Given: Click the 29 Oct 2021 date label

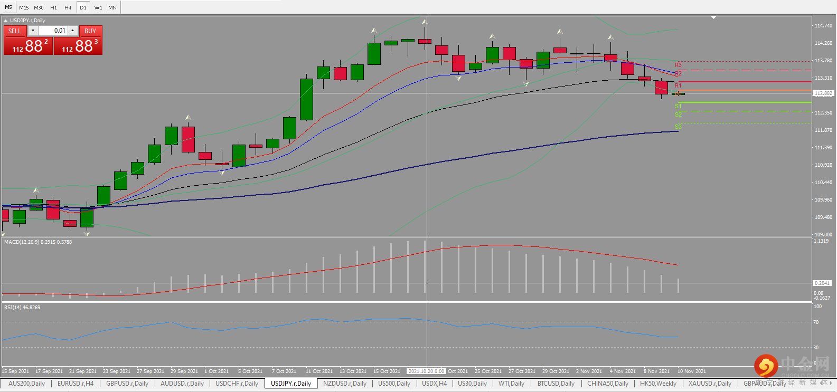Looking at the screenshot, I should [556, 371].
